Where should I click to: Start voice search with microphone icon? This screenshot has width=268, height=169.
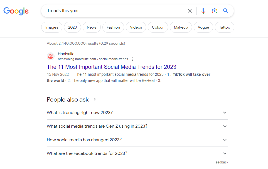[x=203, y=11]
